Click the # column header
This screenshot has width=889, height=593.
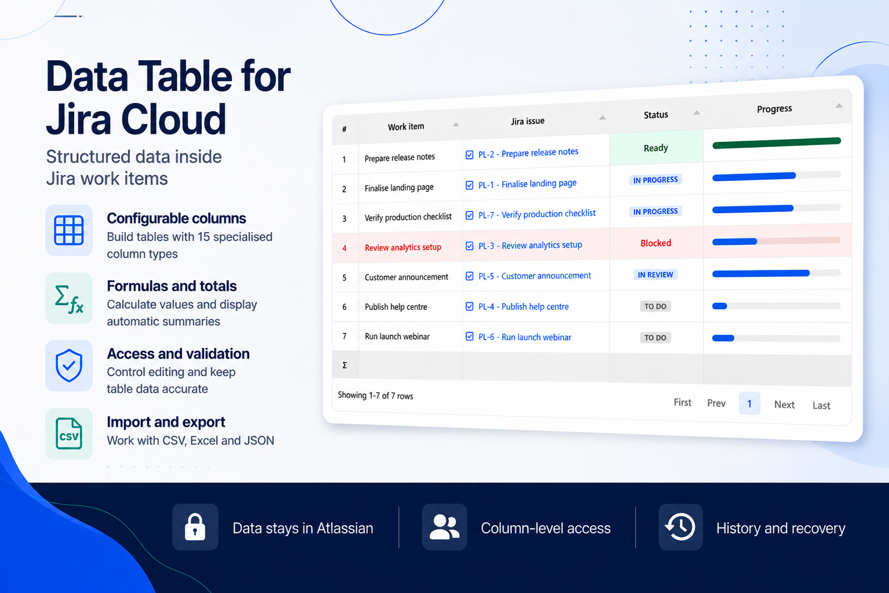pos(345,129)
